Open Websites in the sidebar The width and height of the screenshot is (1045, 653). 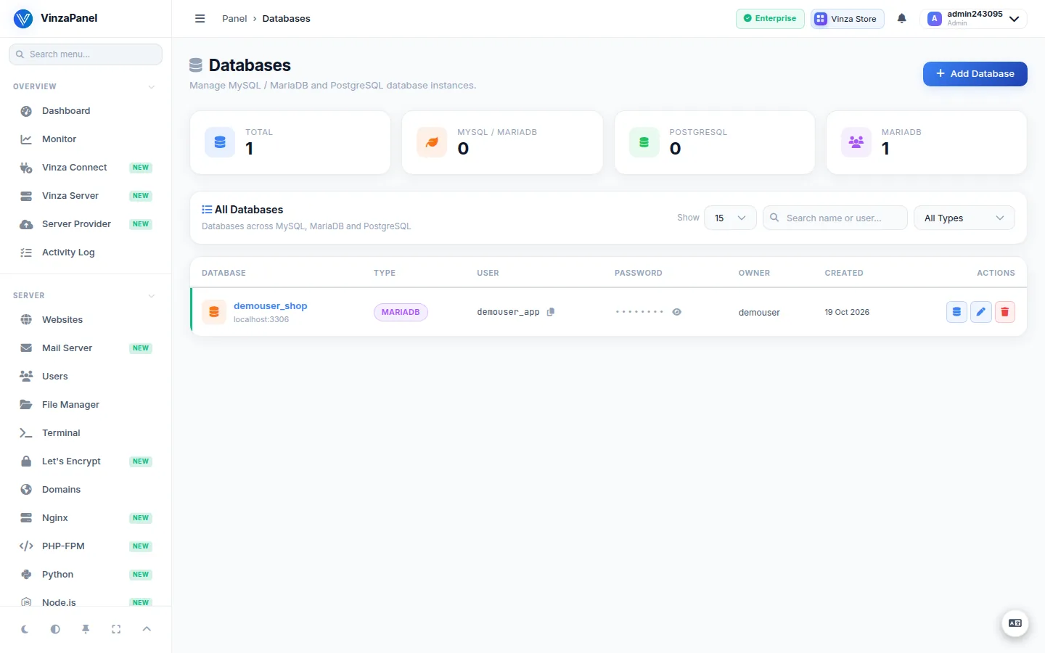tap(86, 320)
